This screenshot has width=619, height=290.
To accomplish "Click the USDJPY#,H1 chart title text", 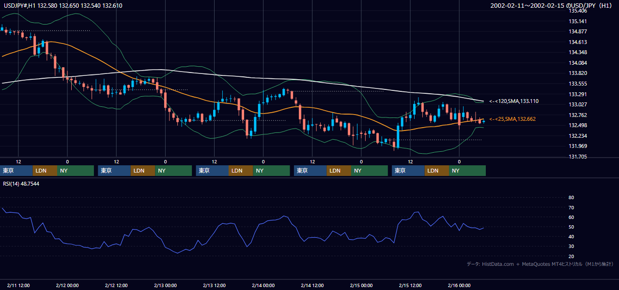I will 62,6.
